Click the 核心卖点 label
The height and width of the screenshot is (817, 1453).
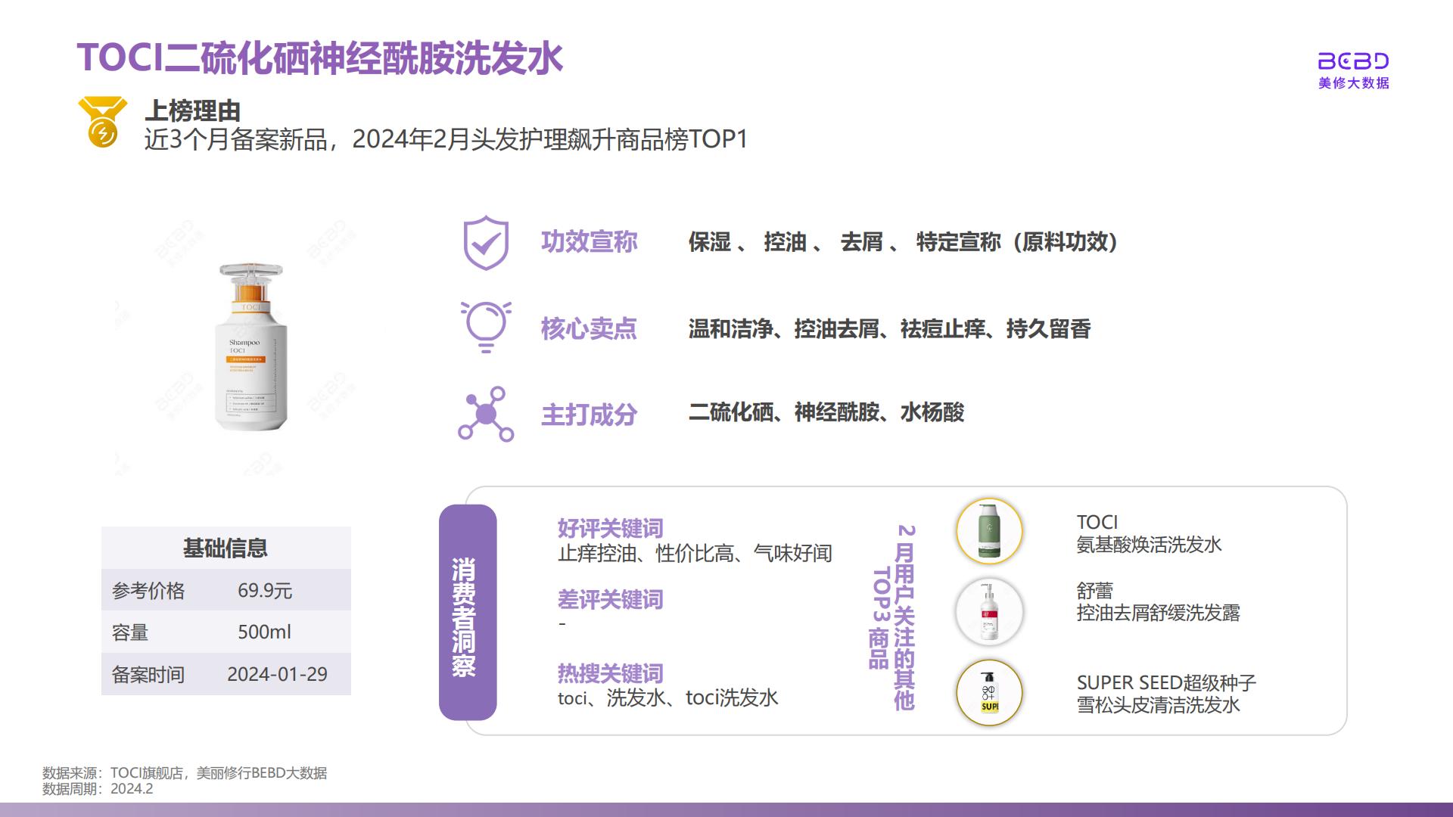coord(589,328)
